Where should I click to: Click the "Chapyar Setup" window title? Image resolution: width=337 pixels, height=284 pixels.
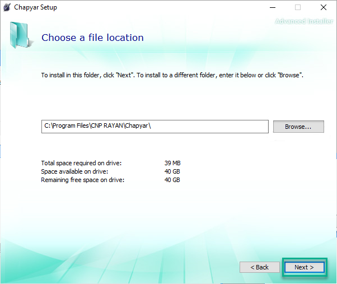click(x=36, y=7)
